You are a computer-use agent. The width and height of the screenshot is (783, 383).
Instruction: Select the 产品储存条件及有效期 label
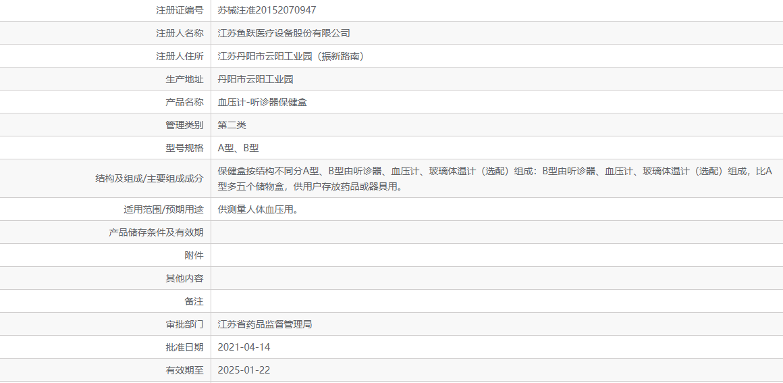pyautogui.click(x=157, y=232)
